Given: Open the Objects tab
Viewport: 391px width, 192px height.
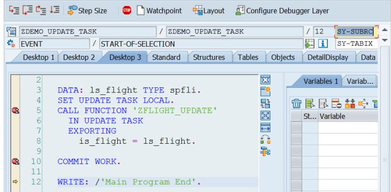Looking at the screenshot, I should coord(283,57).
